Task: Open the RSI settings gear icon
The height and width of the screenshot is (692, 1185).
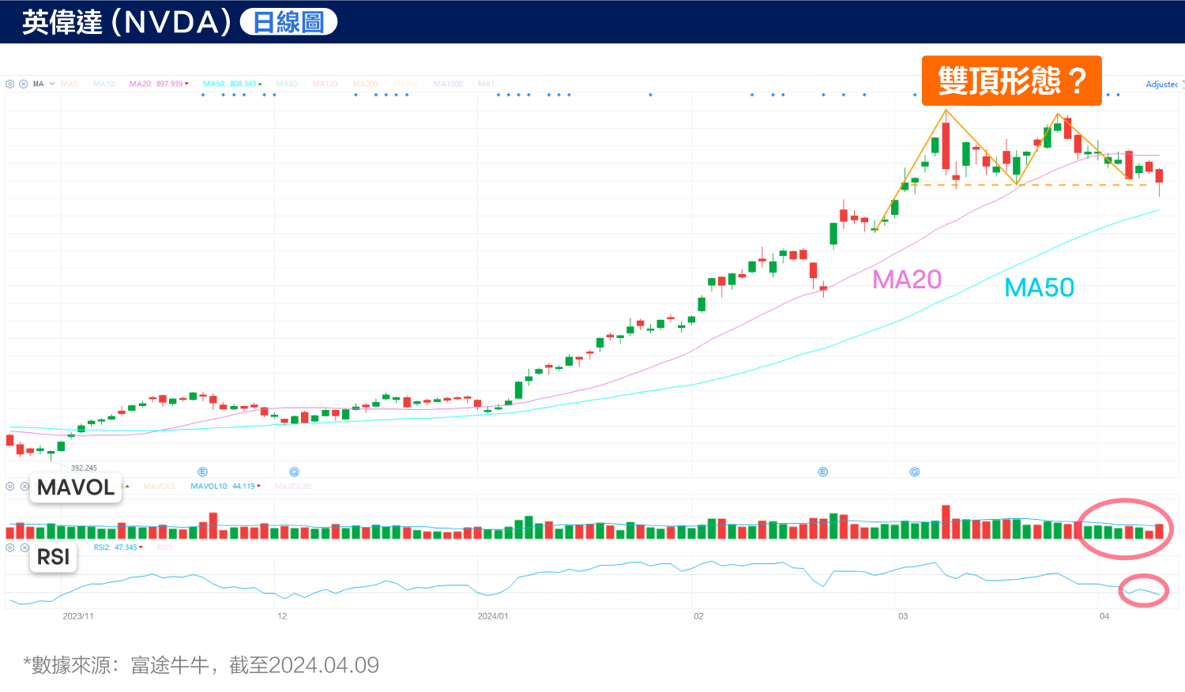Action: point(10,548)
